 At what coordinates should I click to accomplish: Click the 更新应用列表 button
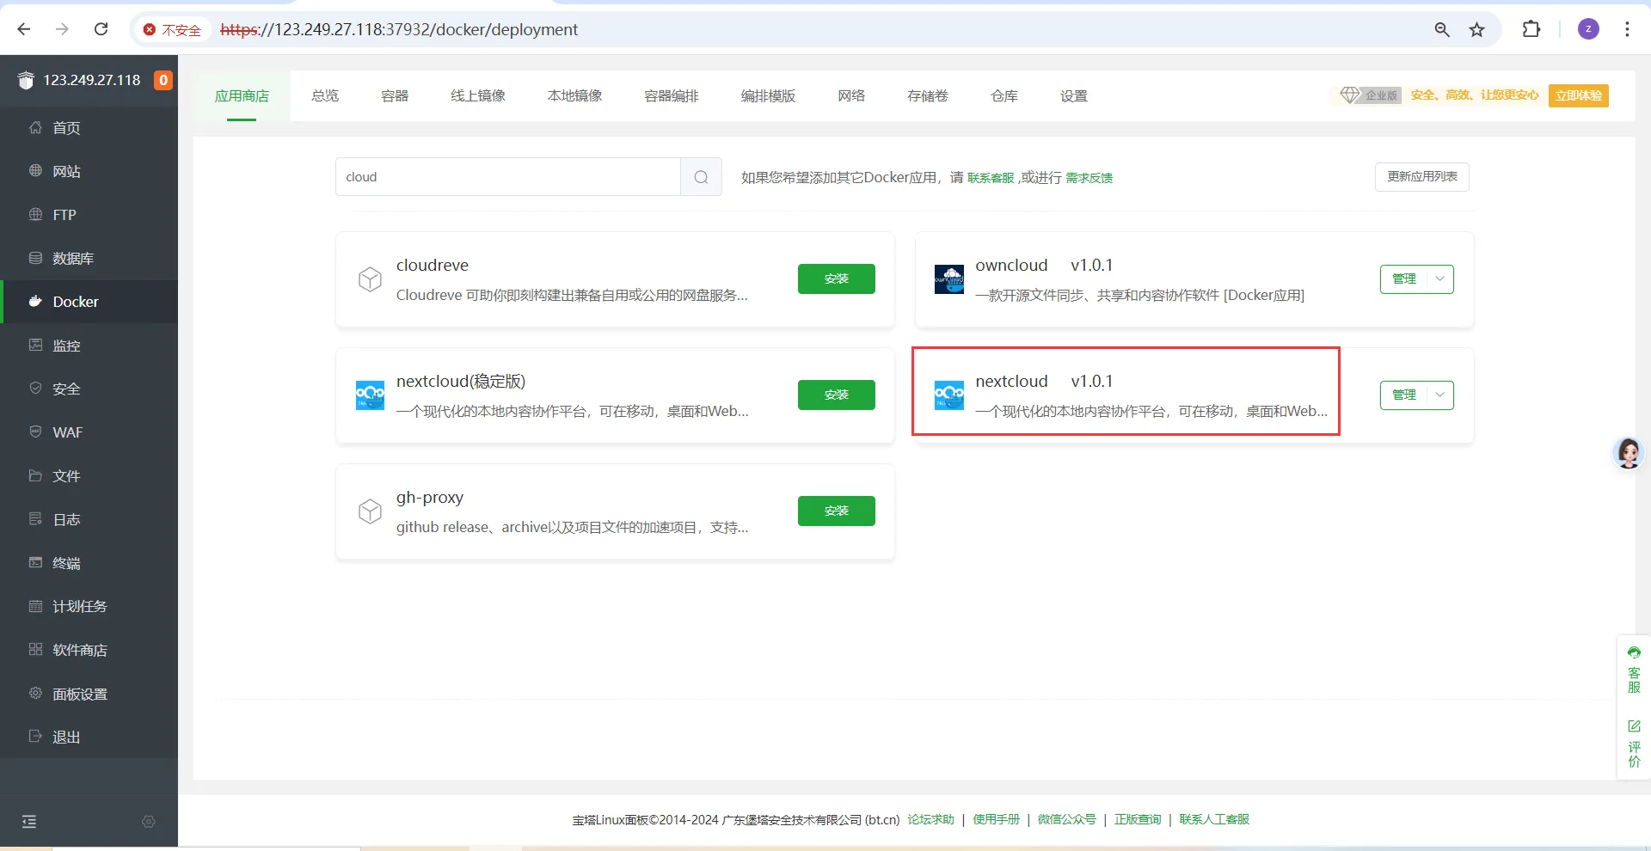tap(1422, 177)
